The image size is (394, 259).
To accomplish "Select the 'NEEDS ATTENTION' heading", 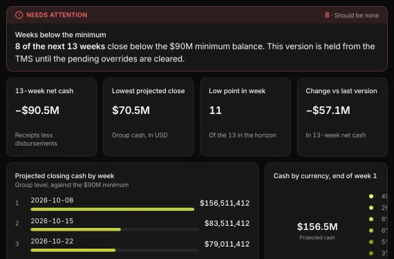I will pos(57,15).
